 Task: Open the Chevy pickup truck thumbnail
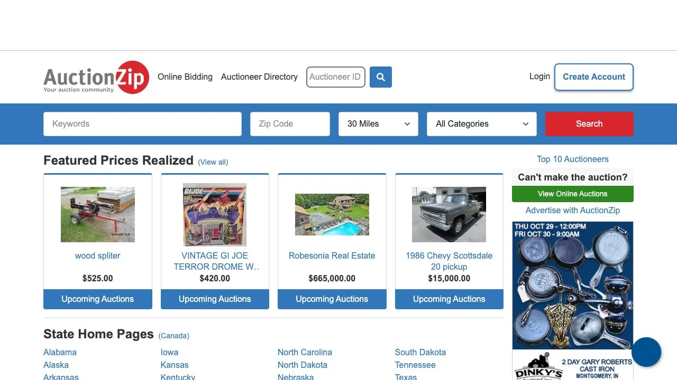[449, 214]
